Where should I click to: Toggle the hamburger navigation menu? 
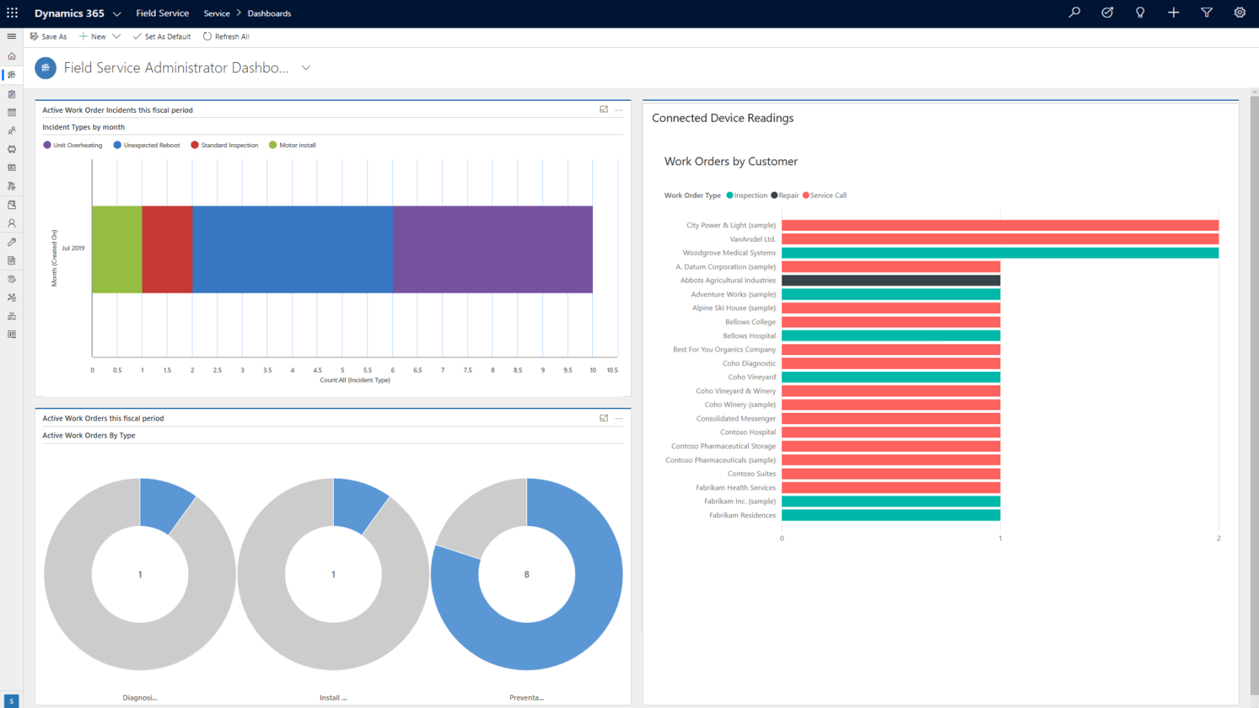click(11, 37)
